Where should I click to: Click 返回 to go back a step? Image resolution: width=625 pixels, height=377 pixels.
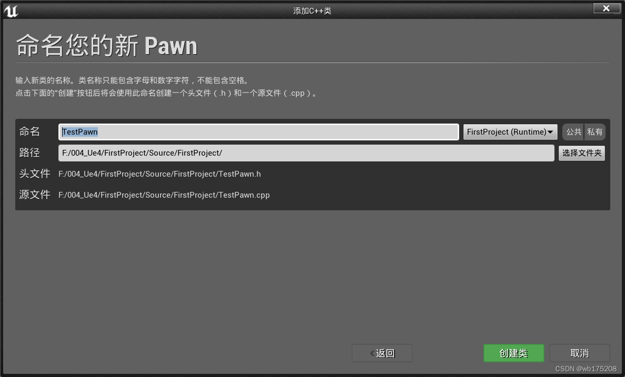pos(382,353)
